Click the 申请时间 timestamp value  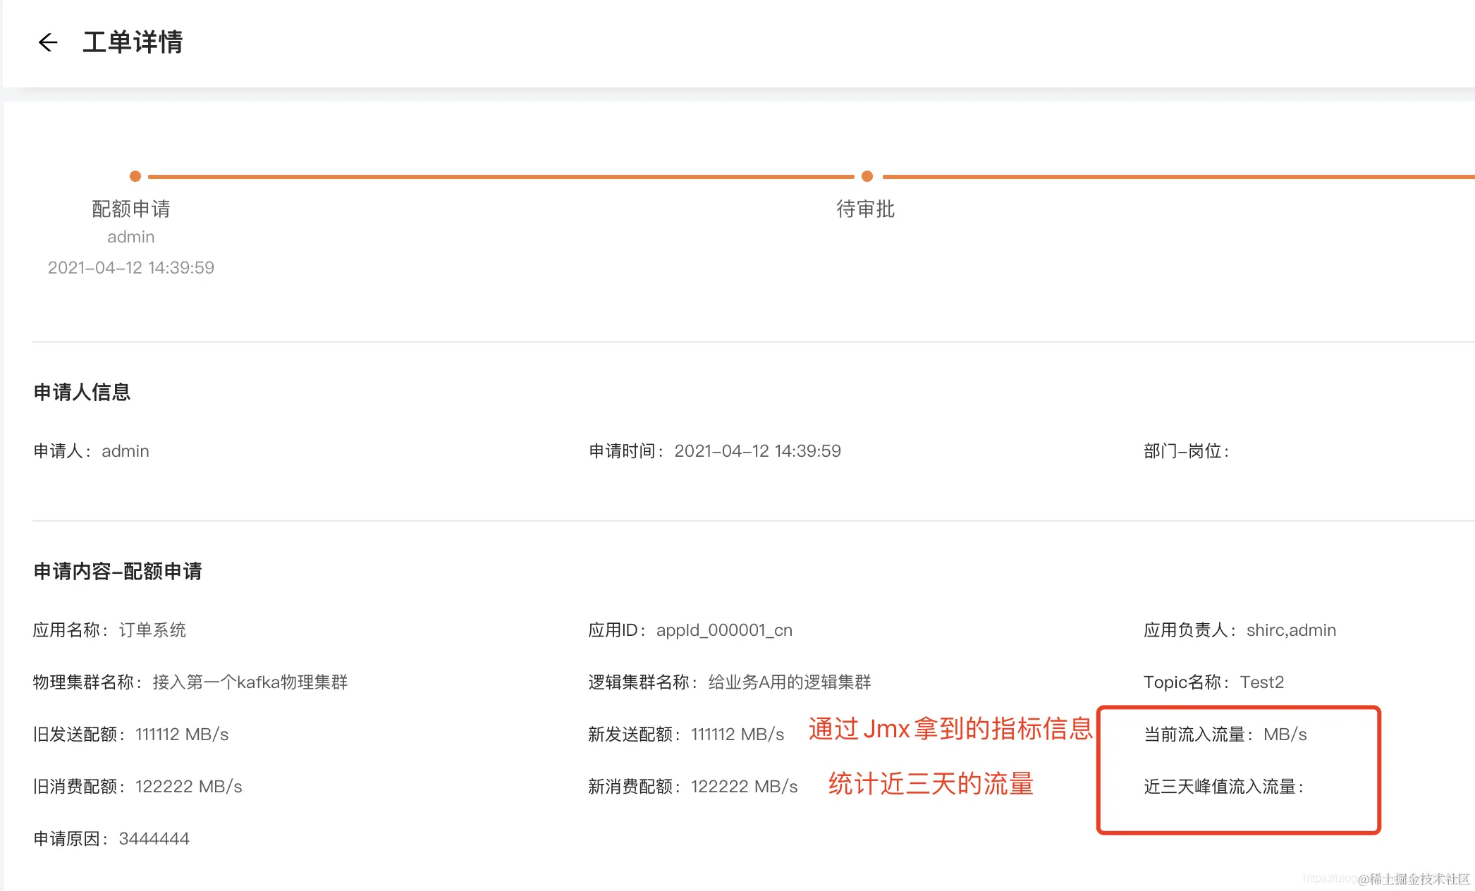pos(757,451)
